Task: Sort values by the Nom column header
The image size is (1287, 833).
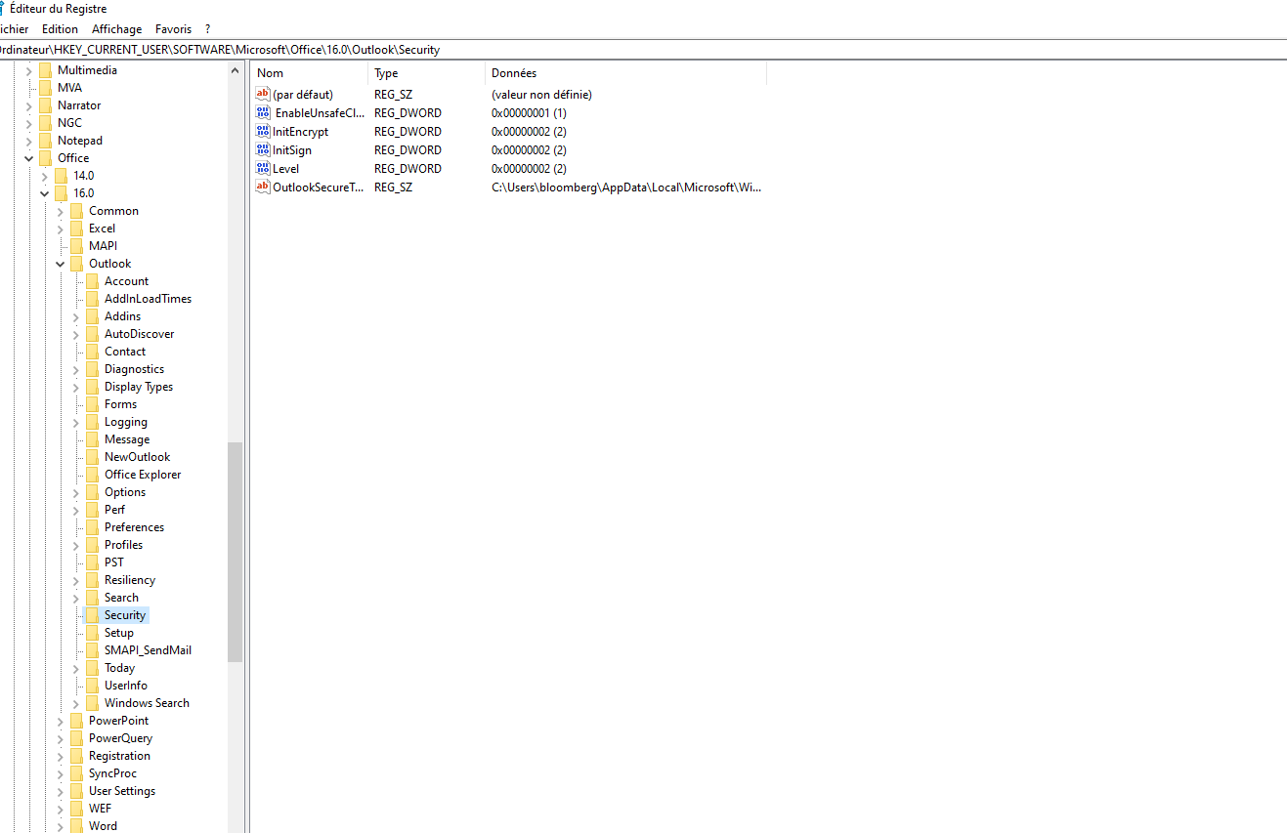Action: tap(310, 73)
